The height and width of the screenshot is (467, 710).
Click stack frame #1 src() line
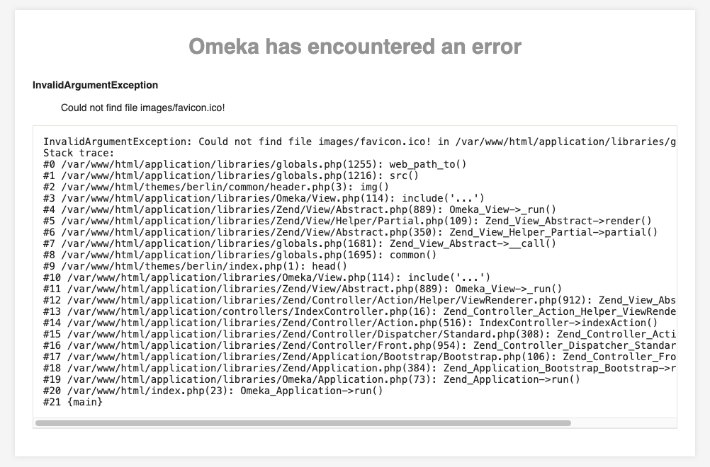231,175
